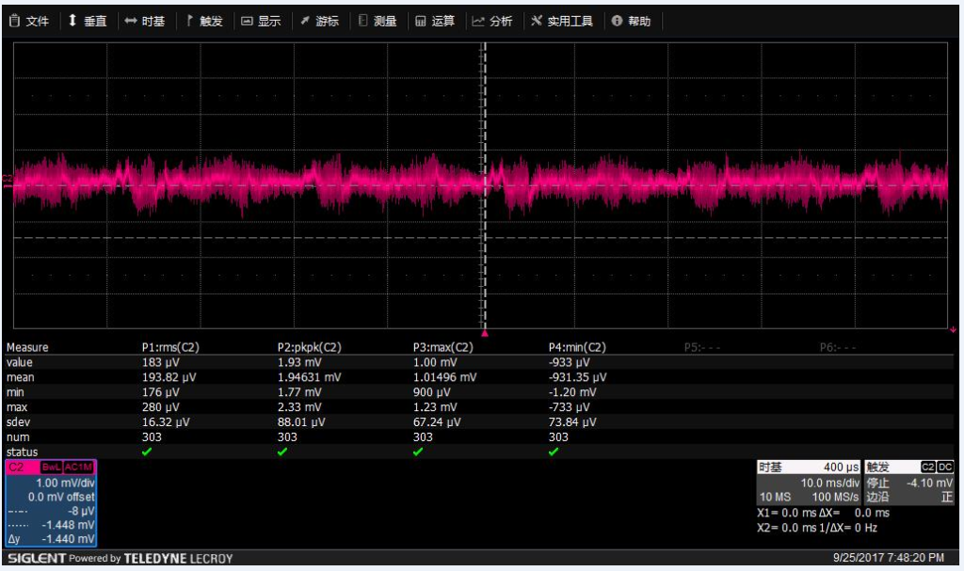The width and height of the screenshot is (964, 571).
Task: Click the 帮助 (Help) info icon
Action: coord(618,21)
